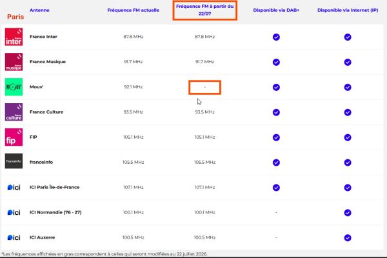Image resolution: width=387 pixels, height=258 pixels.
Task: Click France Culture current frequency 93.5 MHz
Action: pyautogui.click(x=134, y=112)
